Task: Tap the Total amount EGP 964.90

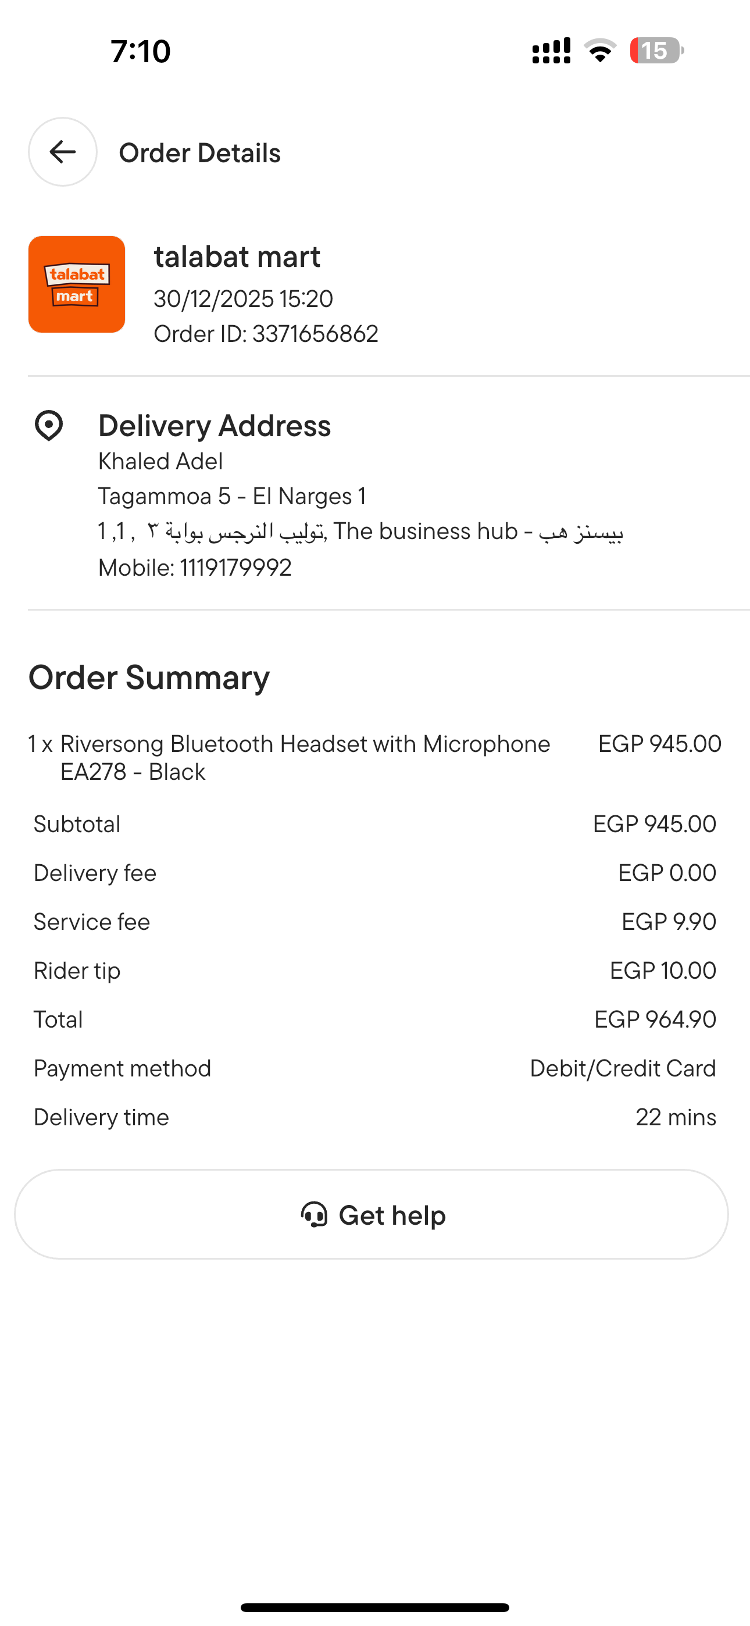Action: [x=655, y=1019]
